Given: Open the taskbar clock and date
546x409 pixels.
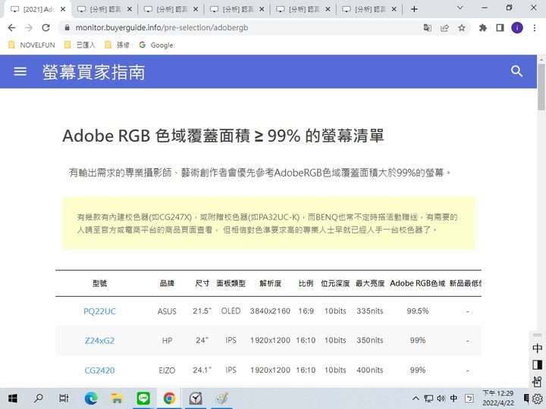Looking at the screenshot, I should click(498, 398).
